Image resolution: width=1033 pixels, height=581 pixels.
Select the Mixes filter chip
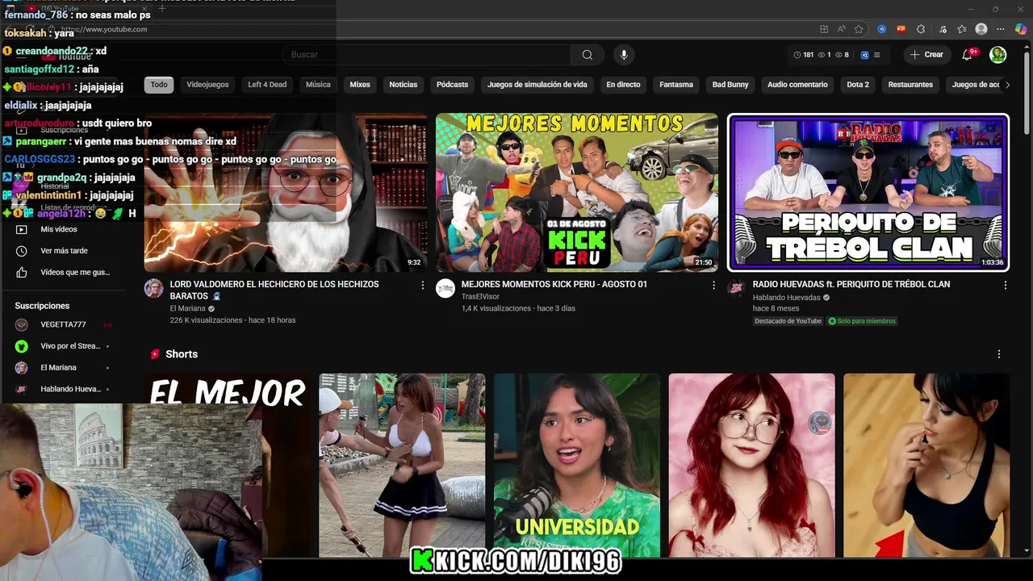(360, 85)
